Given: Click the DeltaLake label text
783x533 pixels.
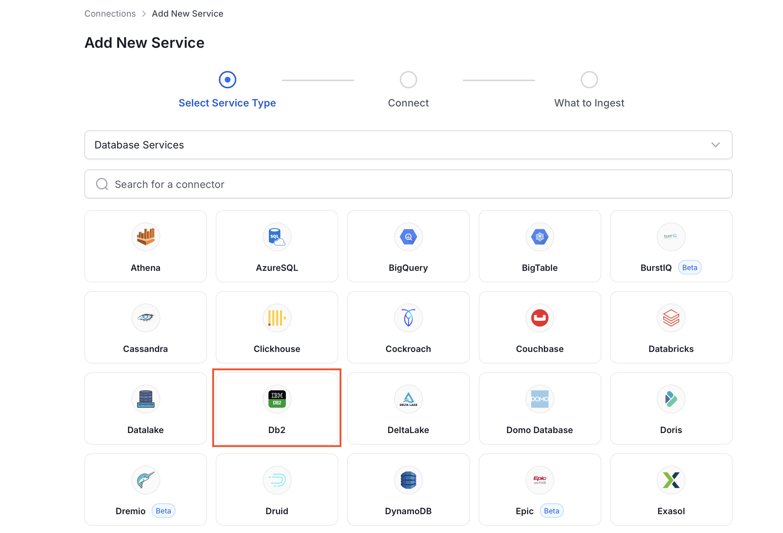Looking at the screenshot, I should (x=408, y=430).
